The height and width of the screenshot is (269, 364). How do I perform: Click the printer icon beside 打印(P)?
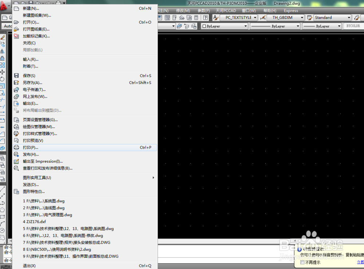[x=16, y=148]
